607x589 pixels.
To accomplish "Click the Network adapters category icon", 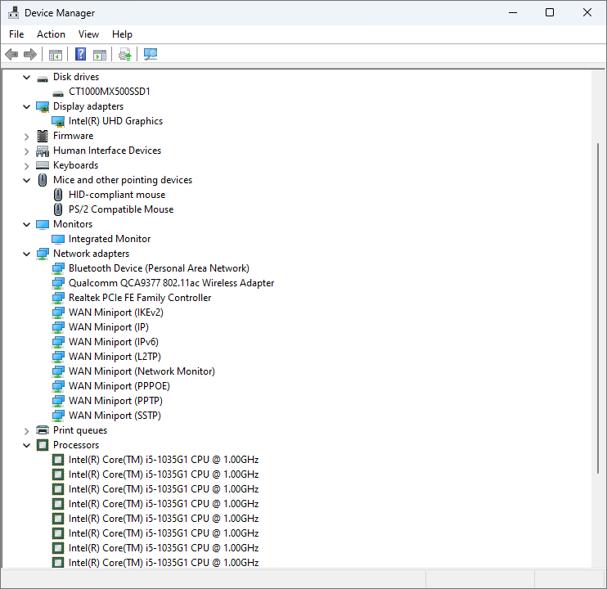I will [x=43, y=254].
